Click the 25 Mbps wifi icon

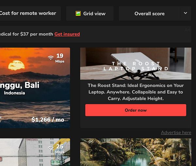51,148
